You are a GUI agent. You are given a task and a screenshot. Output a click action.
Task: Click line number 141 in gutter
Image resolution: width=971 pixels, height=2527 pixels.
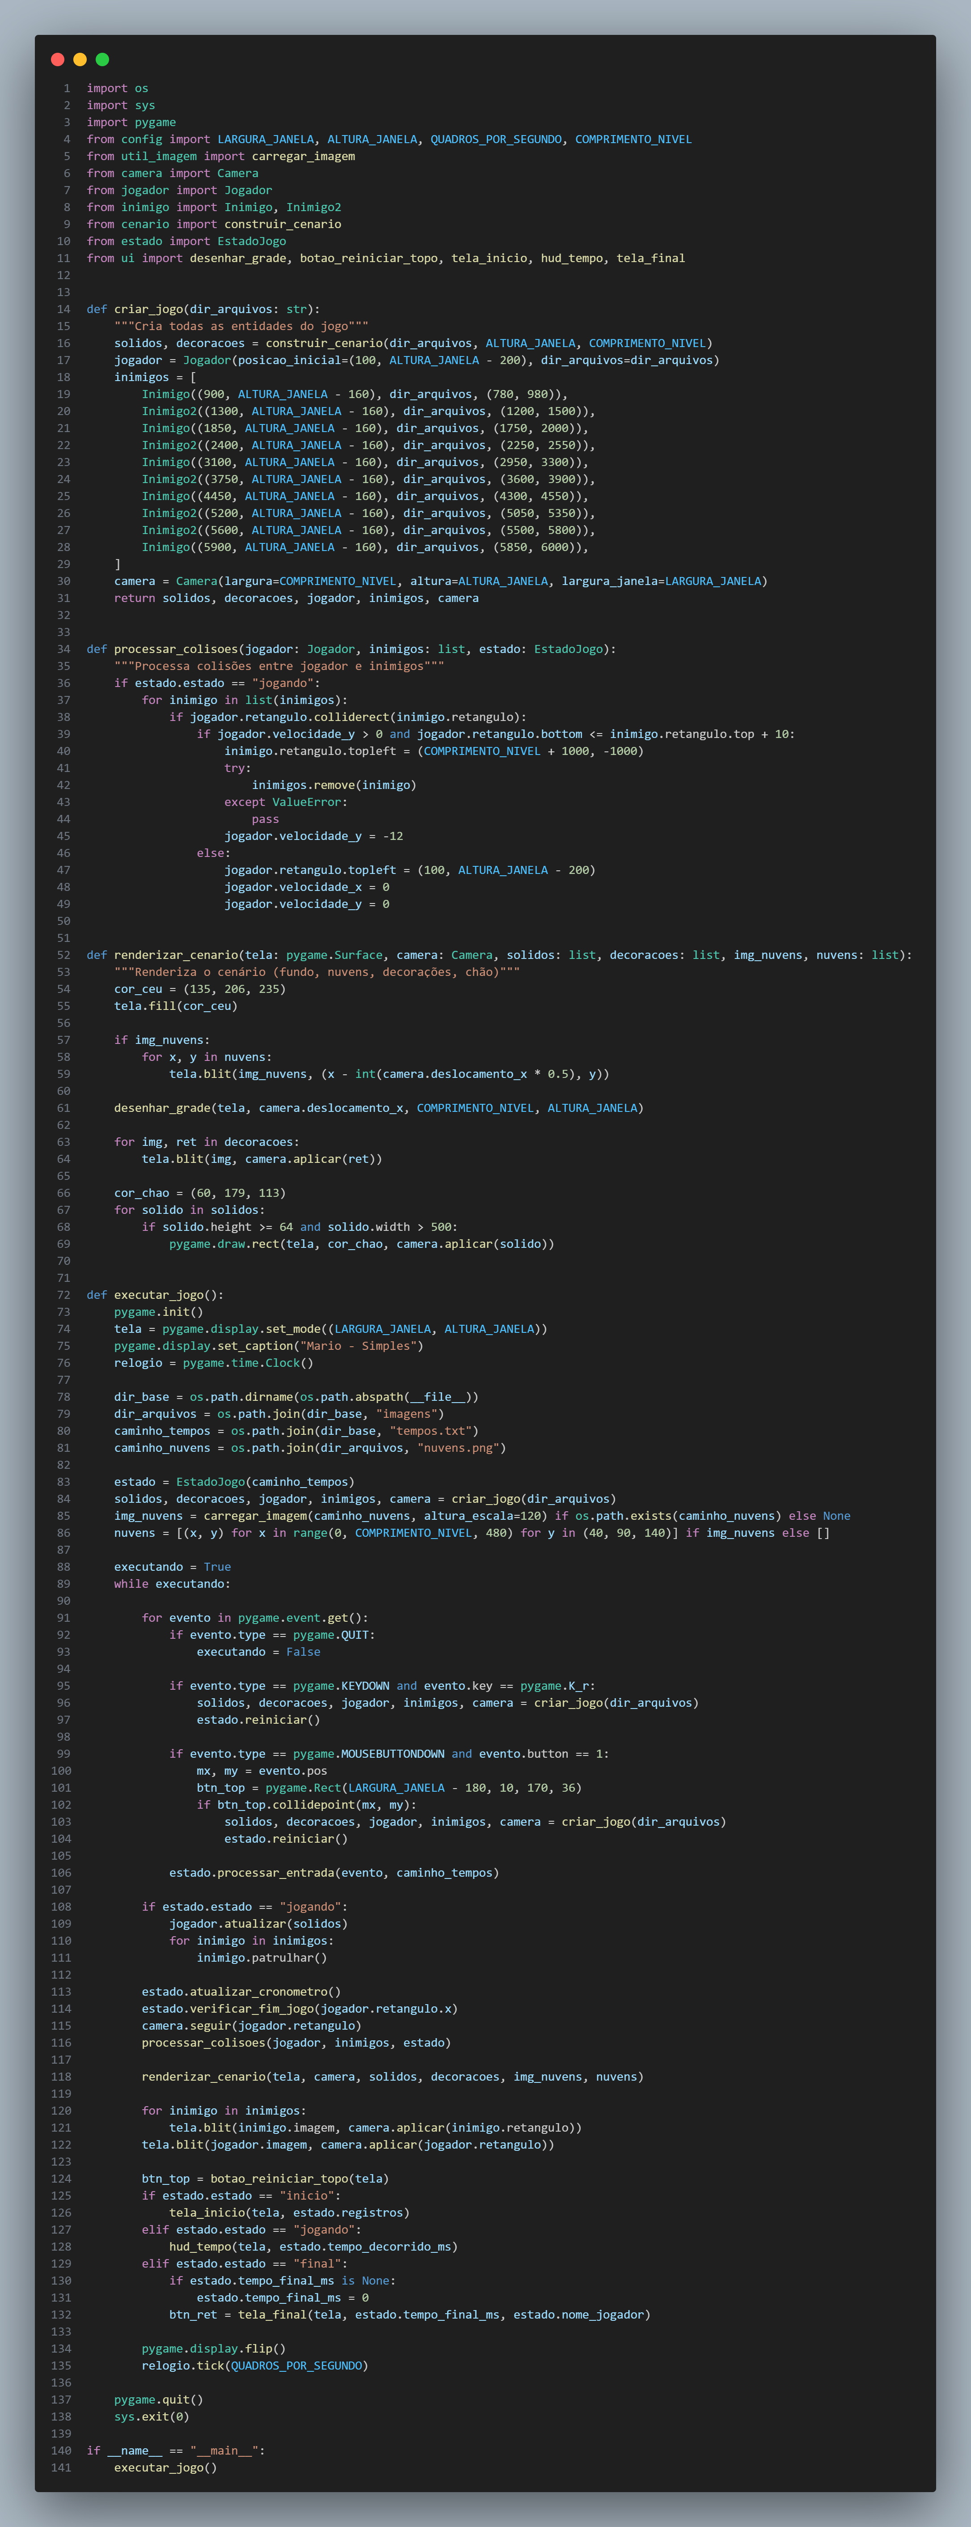pyautogui.click(x=61, y=2467)
